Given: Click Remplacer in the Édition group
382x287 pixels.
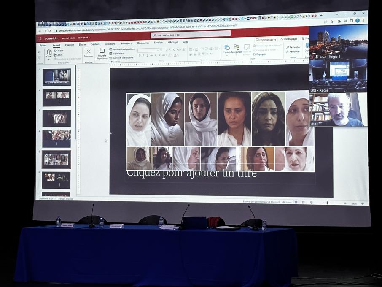Looking at the screenshot, I should click(293, 51).
